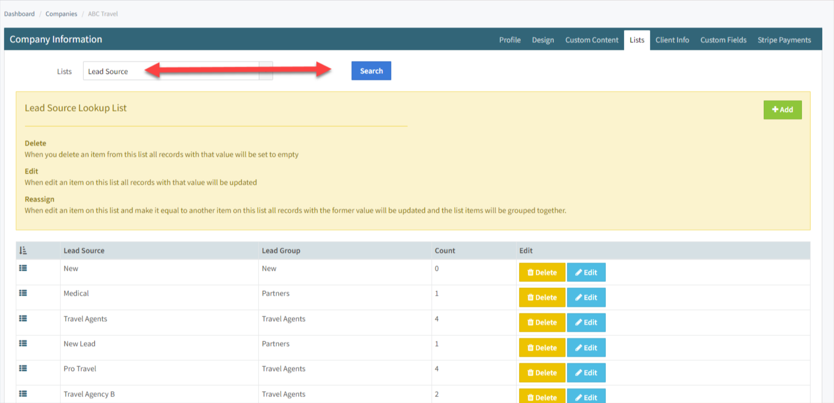
Task: Click the sort order icon in table header
Action: click(x=23, y=250)
